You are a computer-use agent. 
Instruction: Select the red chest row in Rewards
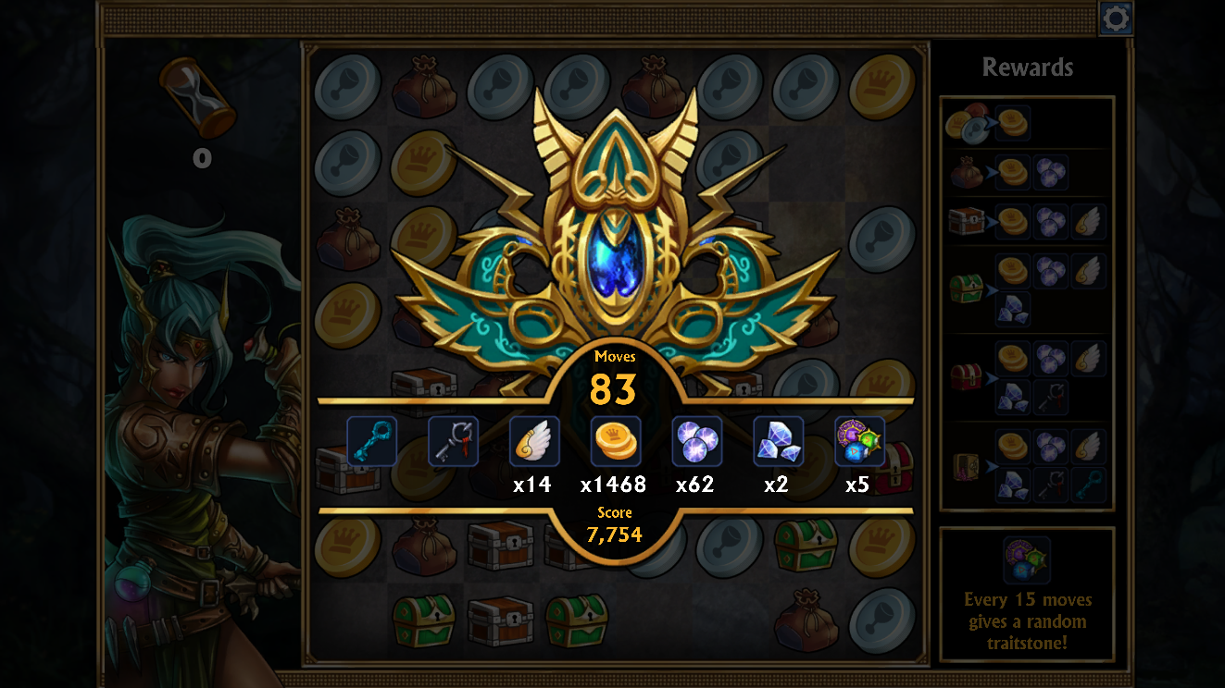tap(1028, 377)
